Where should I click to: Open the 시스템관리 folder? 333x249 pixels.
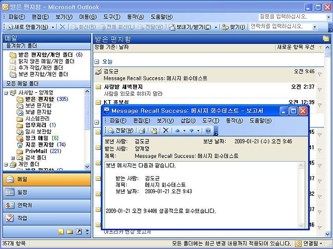[x=33, y=119]
